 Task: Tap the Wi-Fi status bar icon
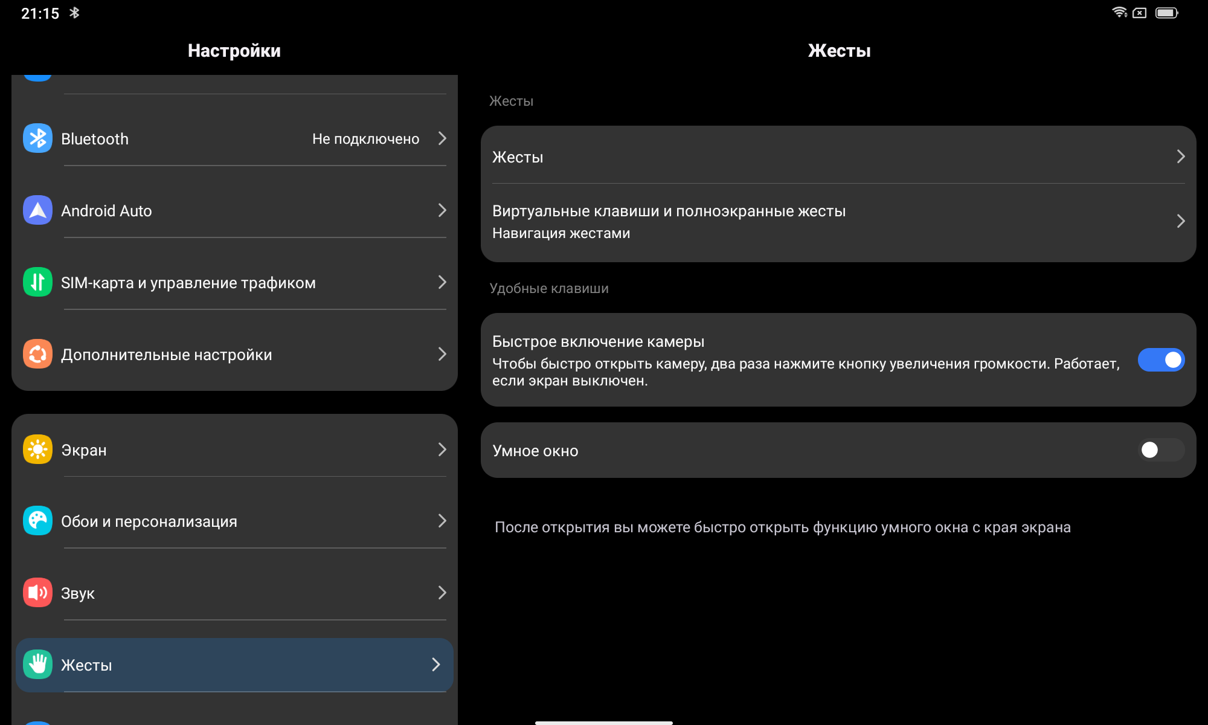coord(1119,12)
